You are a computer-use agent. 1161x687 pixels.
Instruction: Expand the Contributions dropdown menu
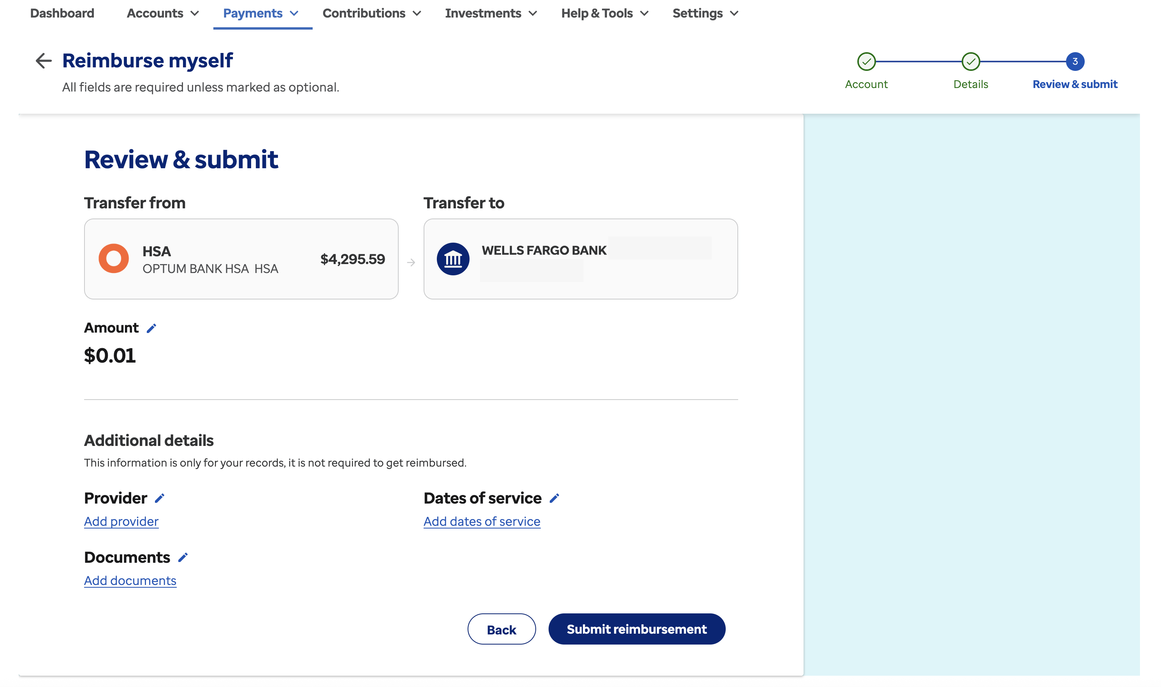(371, 13)
